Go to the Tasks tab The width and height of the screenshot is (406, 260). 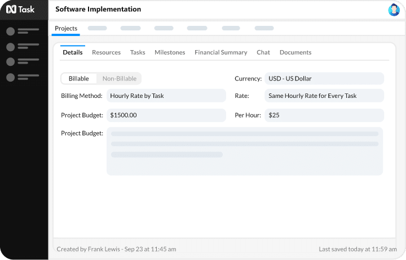click(x=138, y=52)
